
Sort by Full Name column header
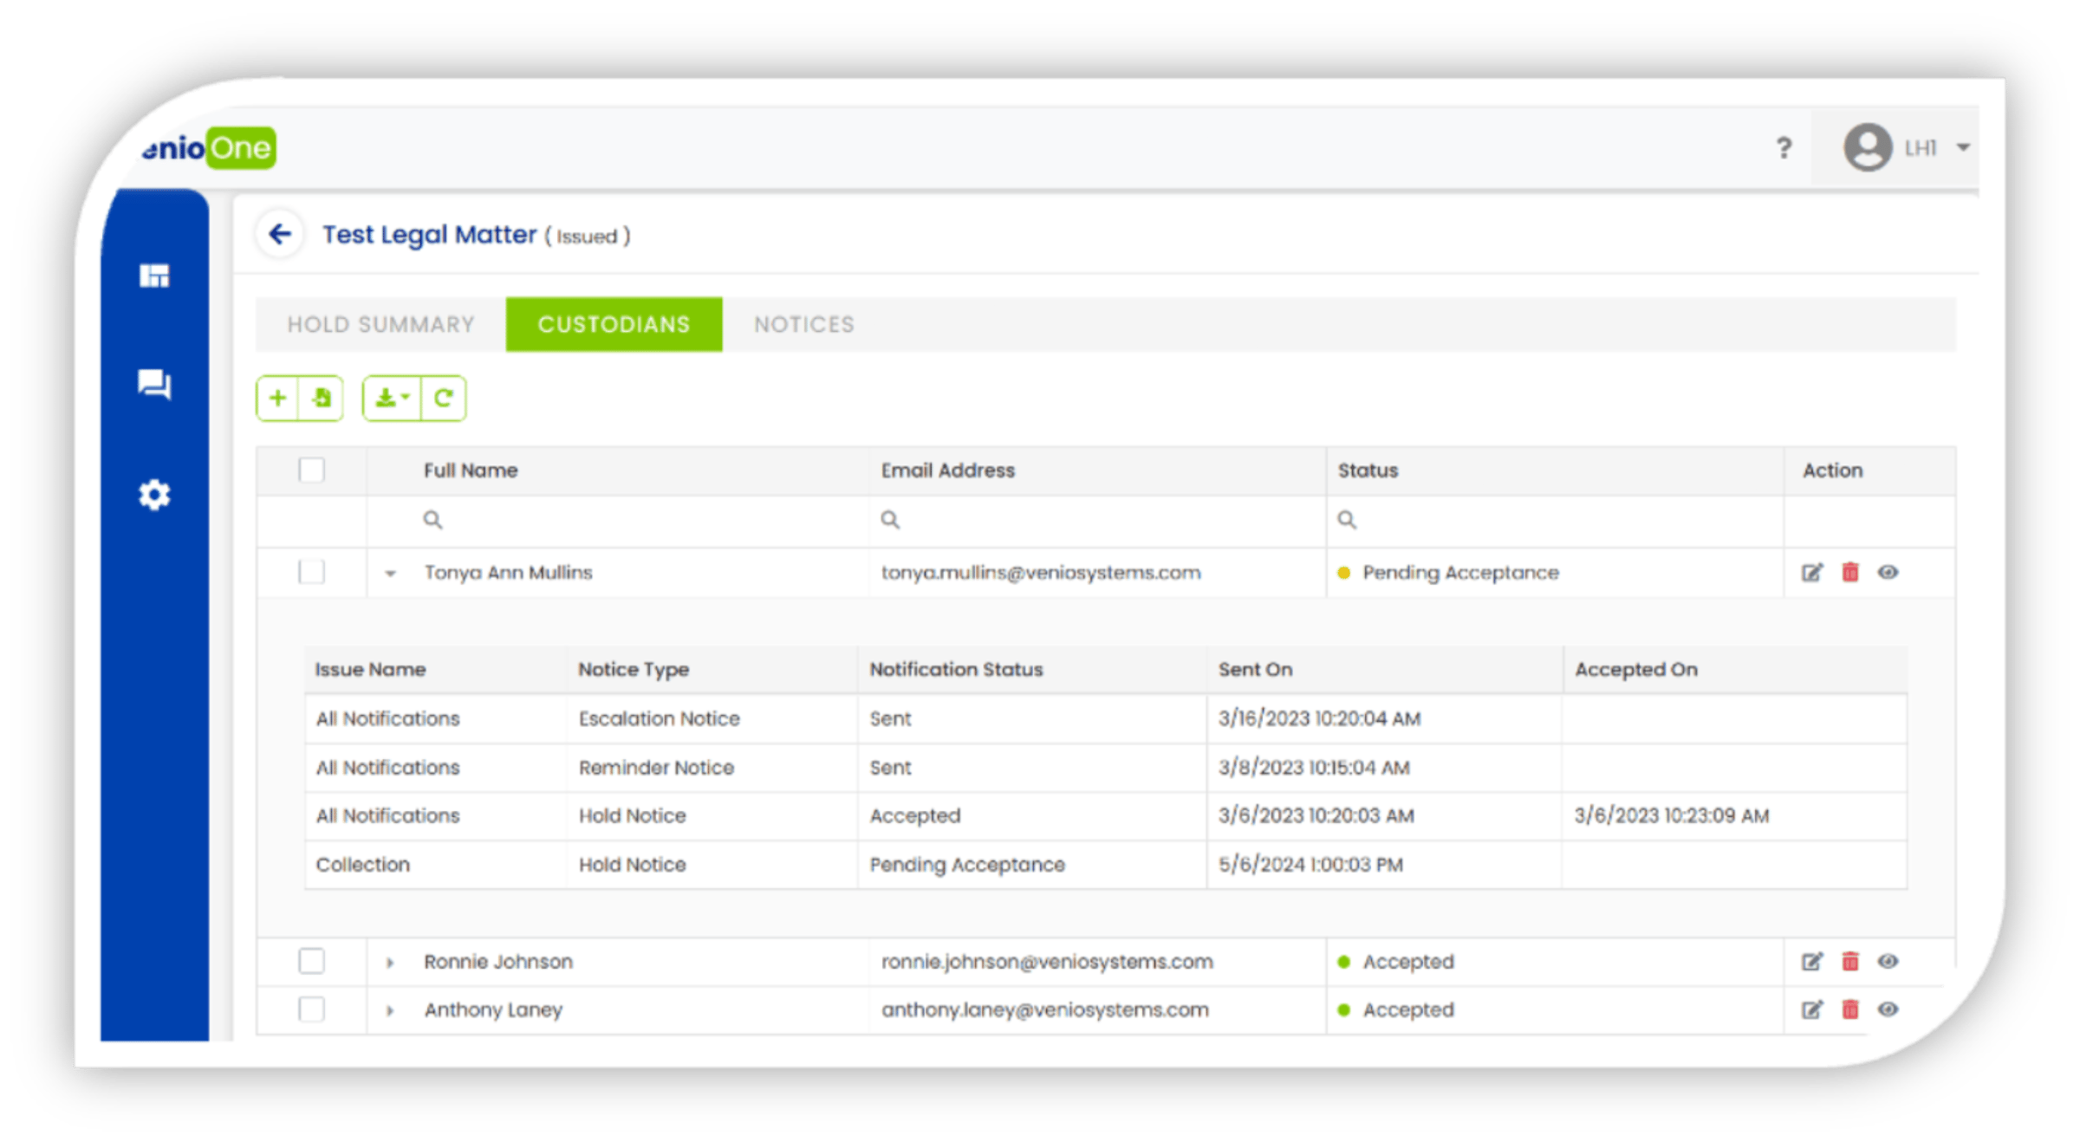[x=471, y=470]
